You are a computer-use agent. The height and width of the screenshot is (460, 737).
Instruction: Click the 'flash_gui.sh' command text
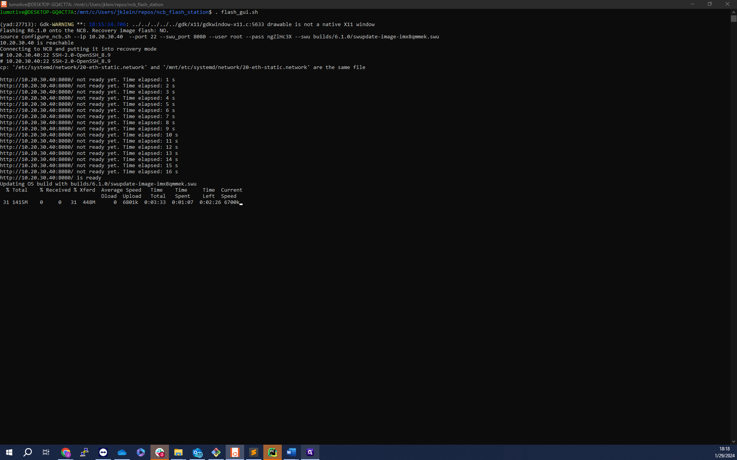[x=240, y=12]
